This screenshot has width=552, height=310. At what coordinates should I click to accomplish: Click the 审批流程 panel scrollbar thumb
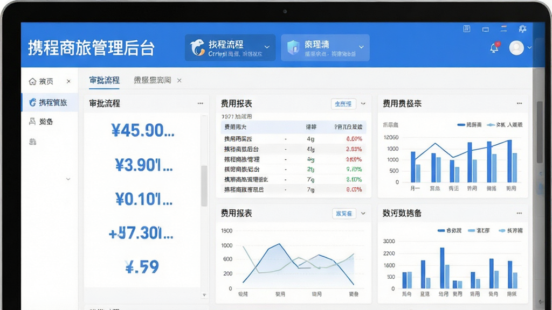tap(204, 186)
